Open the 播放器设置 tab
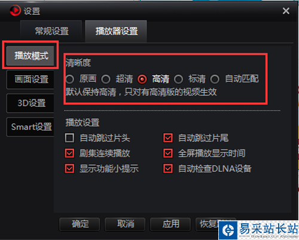The width and height of the screenshot is (299, 240). (x=116, y=31)
